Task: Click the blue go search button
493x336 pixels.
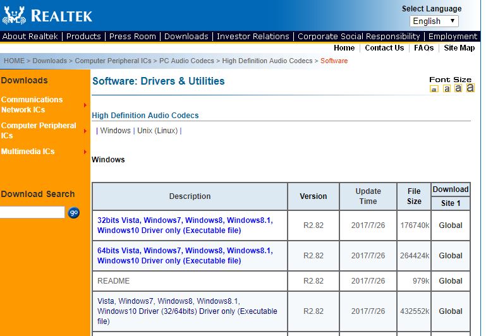Action: coord(73,213)
